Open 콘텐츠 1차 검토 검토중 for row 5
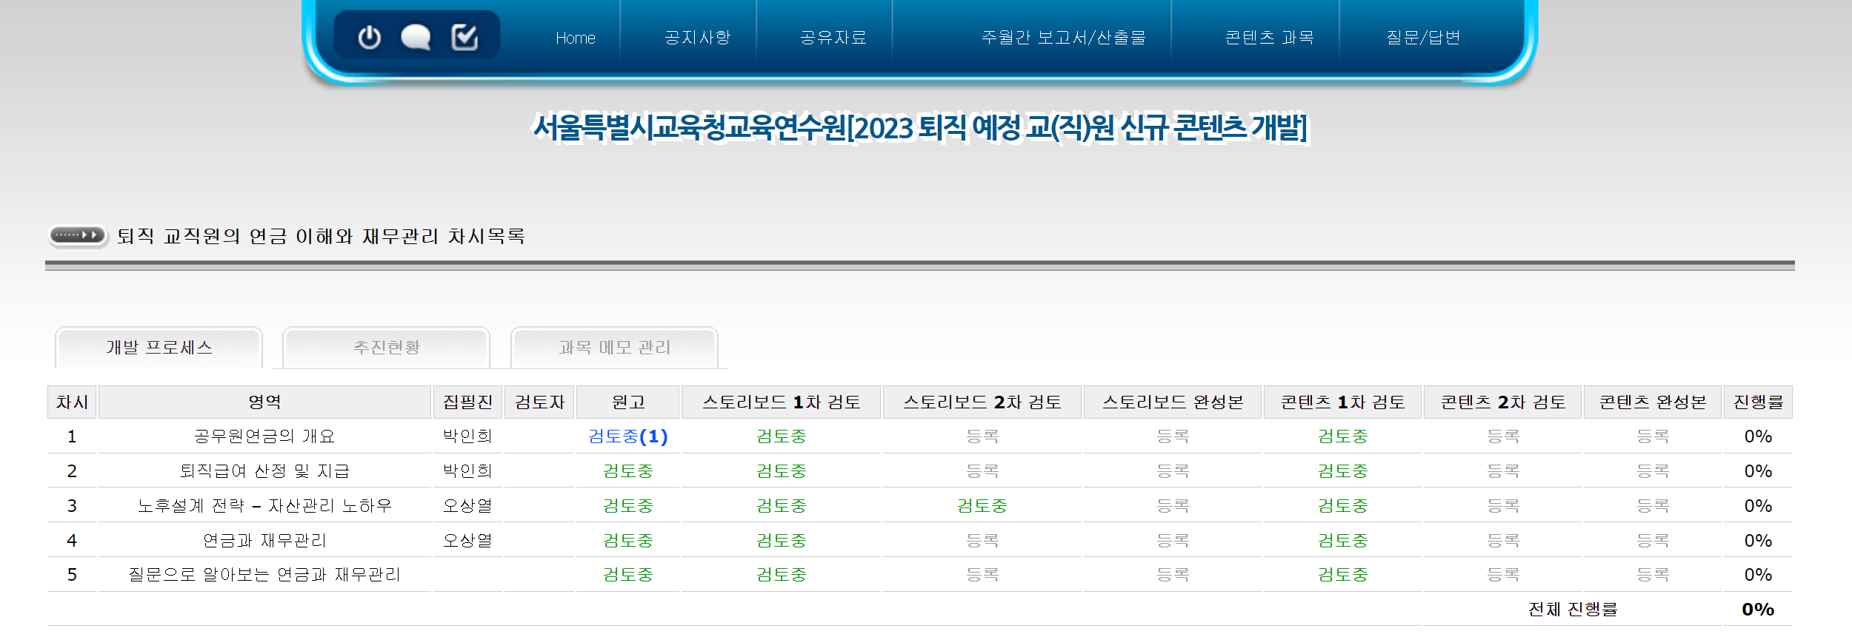The image size is (1852, 634). [x=1342, y=575]
